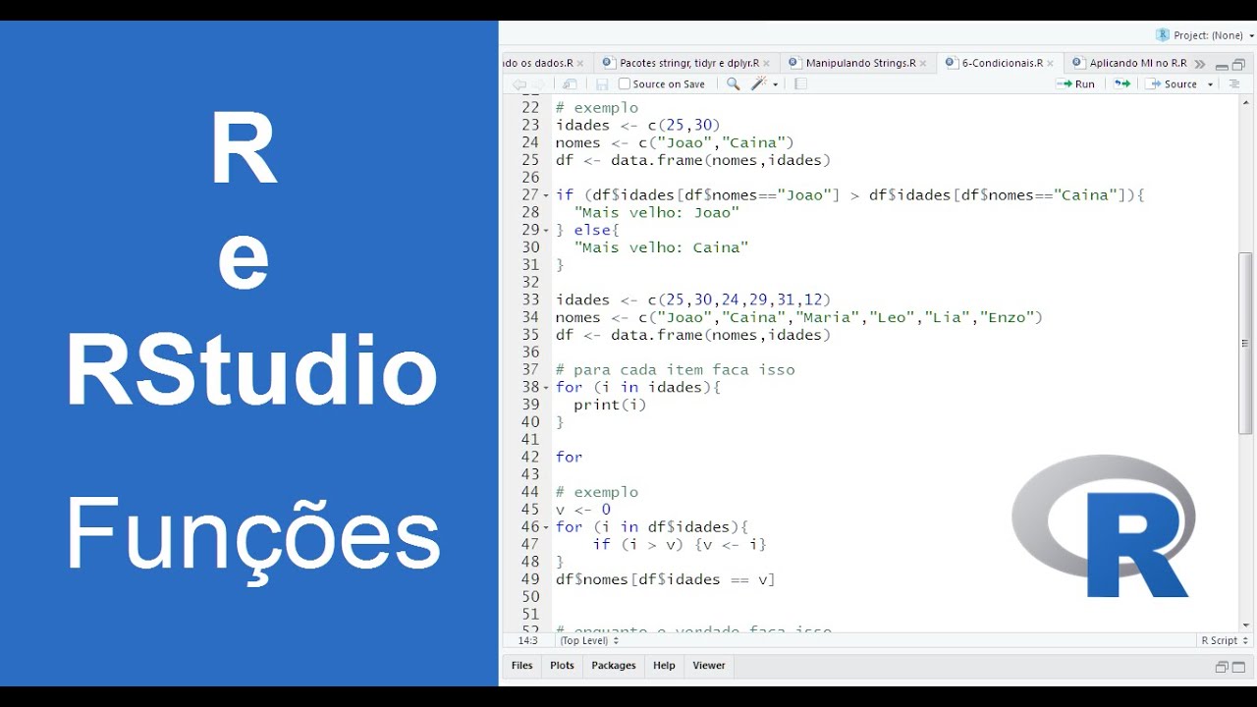This screenshot has width=1257, height=707.
Task: Click the line "v <- 0" on line 45
Action: pos(582,510)
